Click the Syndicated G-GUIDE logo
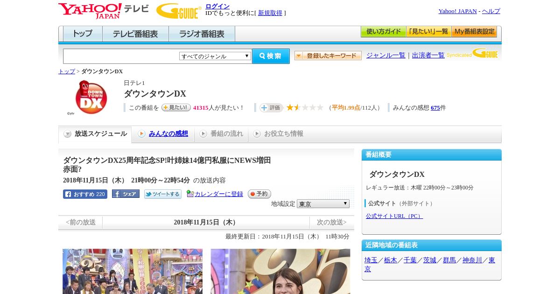 (x=472, y=54)
